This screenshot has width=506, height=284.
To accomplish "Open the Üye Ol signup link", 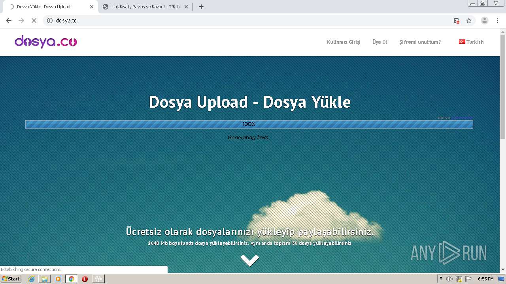I will pos(379,42).
